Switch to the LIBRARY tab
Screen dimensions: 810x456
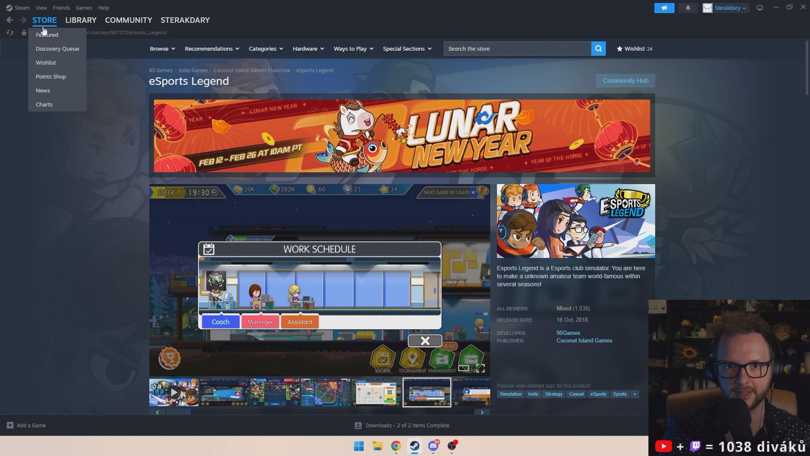point(81,20)
